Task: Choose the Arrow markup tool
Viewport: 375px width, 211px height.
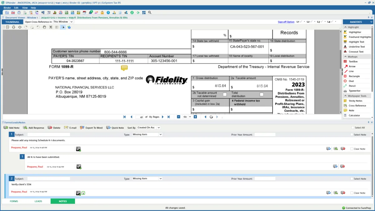Action: 352,66
